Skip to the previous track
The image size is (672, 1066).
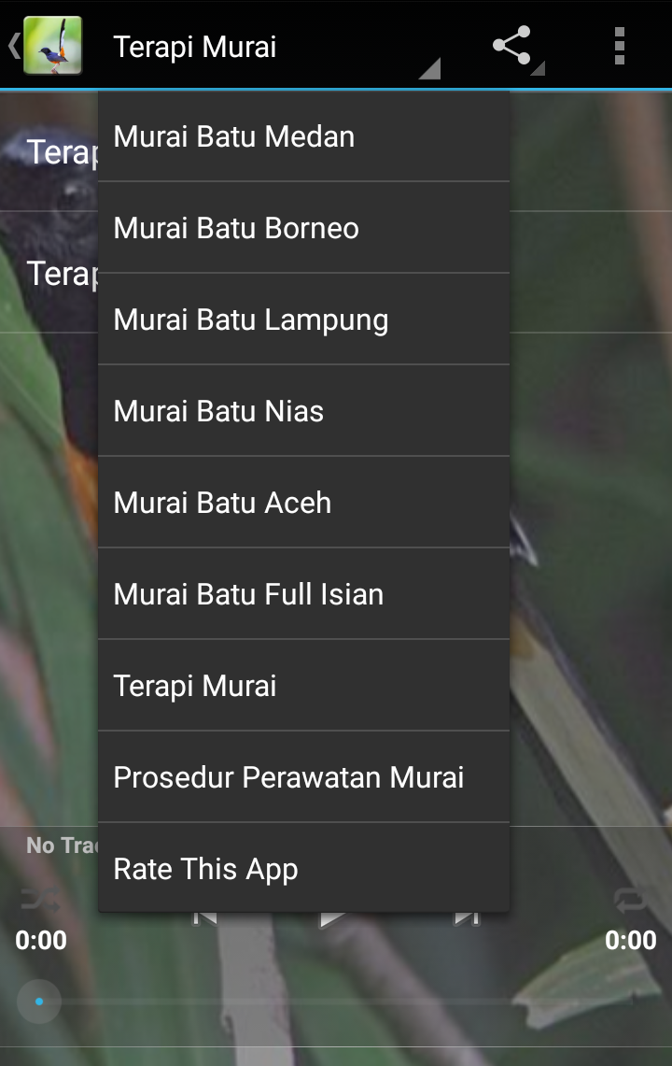coord(205,918)
